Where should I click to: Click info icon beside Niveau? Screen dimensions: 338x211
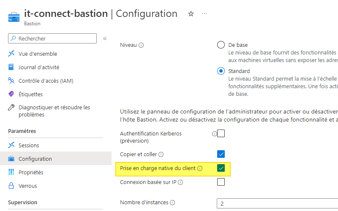pos(142,45)
